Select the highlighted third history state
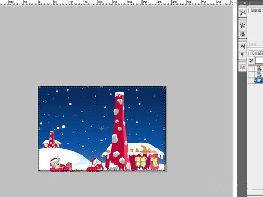The image size is (263, 197). [x=258, y=80]
